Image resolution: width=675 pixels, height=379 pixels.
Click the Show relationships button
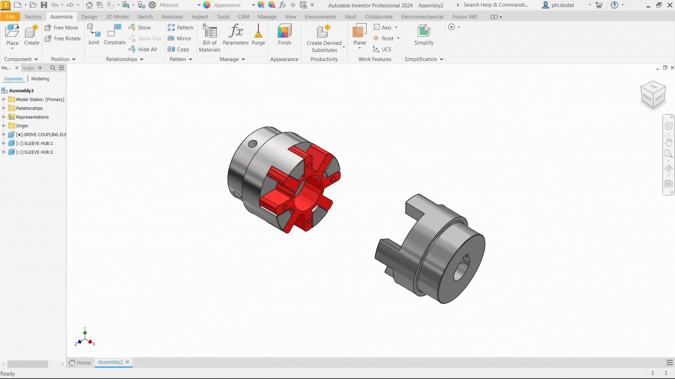pyautogui.click(x=140, y=28)
